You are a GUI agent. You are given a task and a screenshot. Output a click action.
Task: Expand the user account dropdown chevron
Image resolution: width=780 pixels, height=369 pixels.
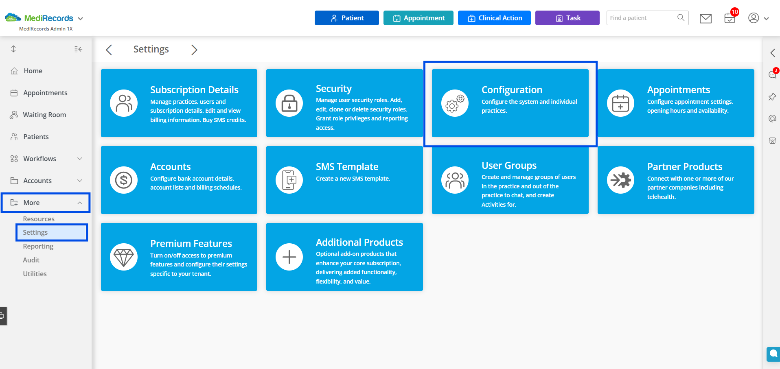(x=767, y=19)
